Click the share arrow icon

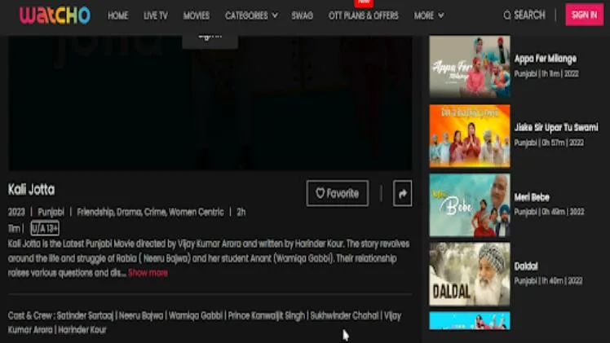[402, 193]
